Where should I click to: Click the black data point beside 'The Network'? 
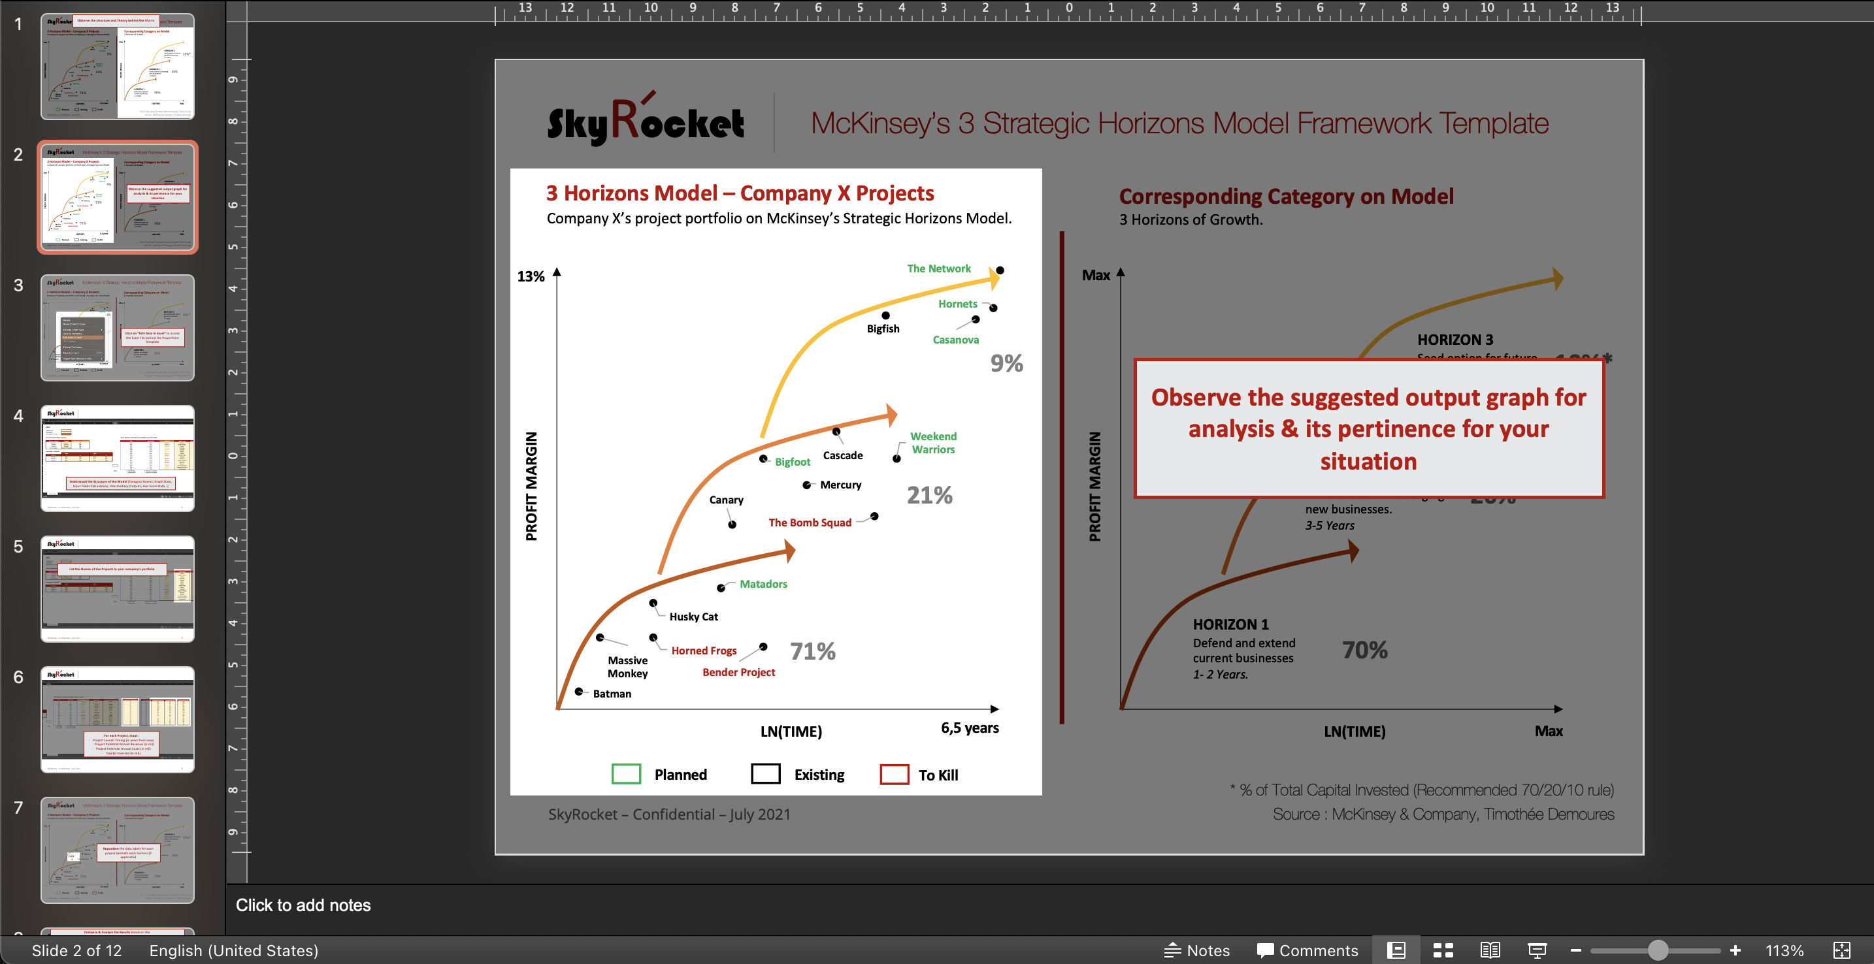coord(1000,270)
